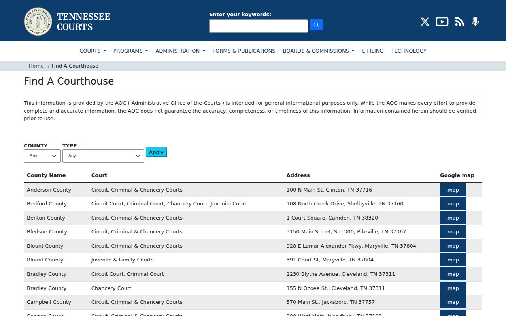Image resolution: width=506 pixels, height=316 pixels.
Task: Expand the Boards & Commissions menu
Action: [319, 51]
